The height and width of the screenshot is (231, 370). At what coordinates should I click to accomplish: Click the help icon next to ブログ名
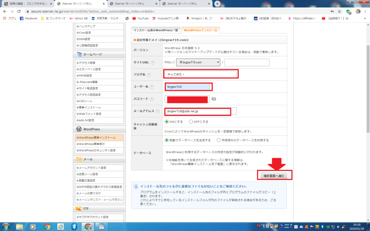[149, 75]
